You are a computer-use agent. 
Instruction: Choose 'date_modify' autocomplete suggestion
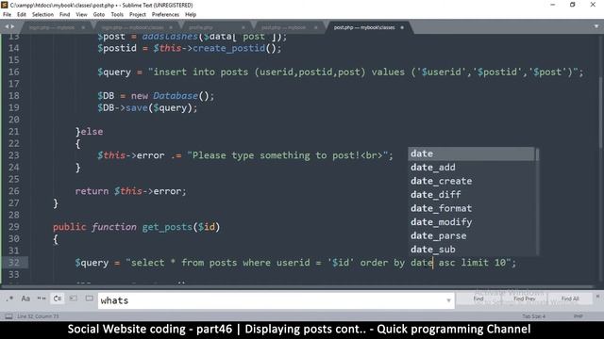pyautogui.click(x=472, y=222)
